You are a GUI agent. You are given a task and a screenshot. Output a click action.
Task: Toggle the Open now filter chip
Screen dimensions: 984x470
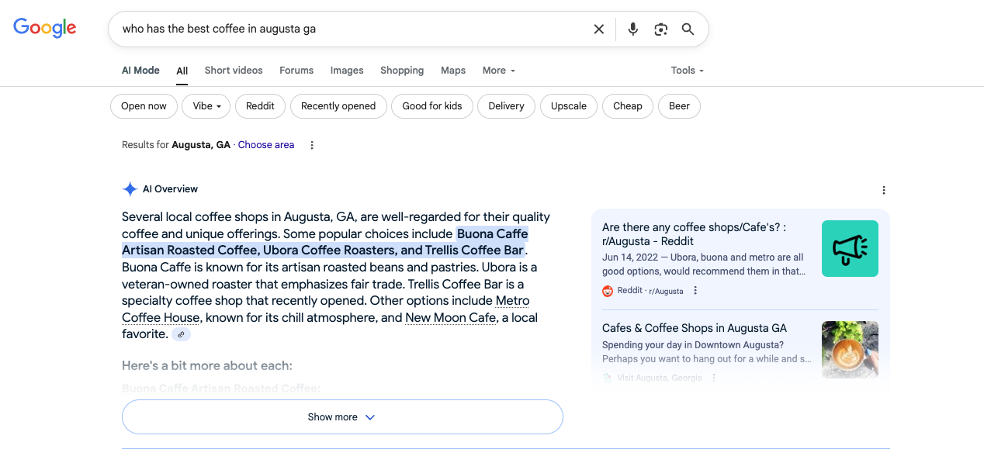coord(144,106)
